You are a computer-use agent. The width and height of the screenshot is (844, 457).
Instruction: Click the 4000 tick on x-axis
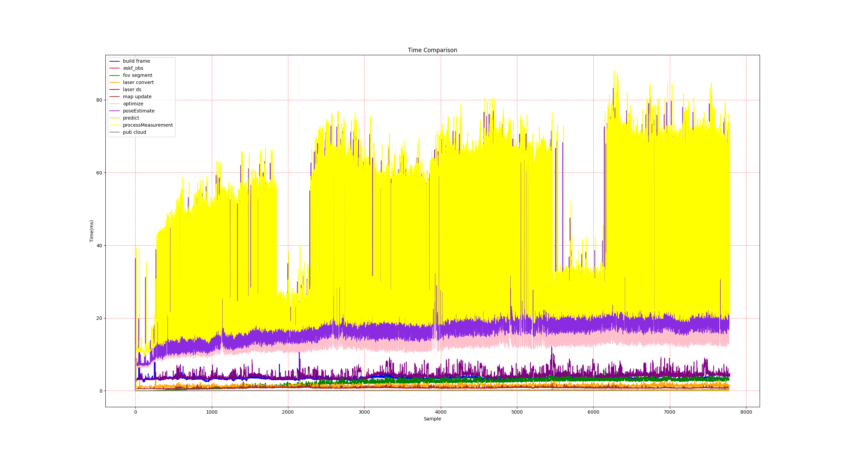click(440, 412)
